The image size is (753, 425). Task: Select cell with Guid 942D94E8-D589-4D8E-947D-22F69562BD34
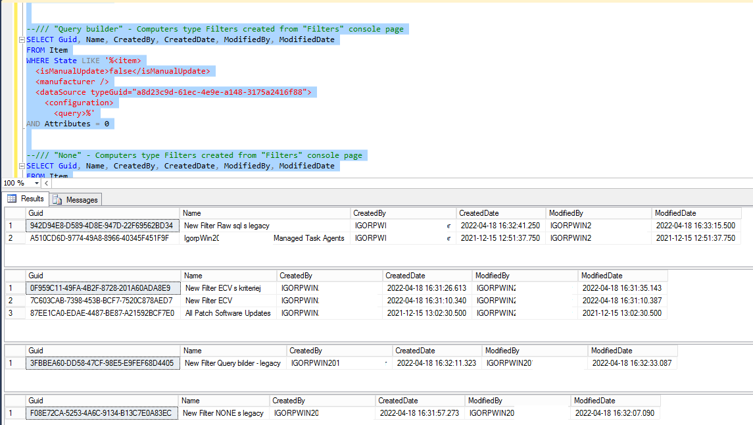103,226
